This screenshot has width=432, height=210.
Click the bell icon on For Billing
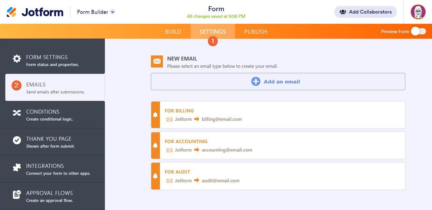point(155,115)
